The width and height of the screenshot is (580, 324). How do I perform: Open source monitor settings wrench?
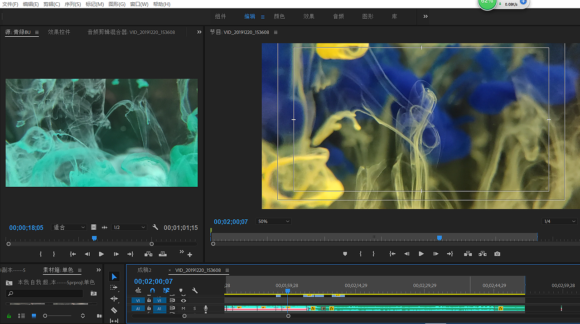(x=155, y=227)
